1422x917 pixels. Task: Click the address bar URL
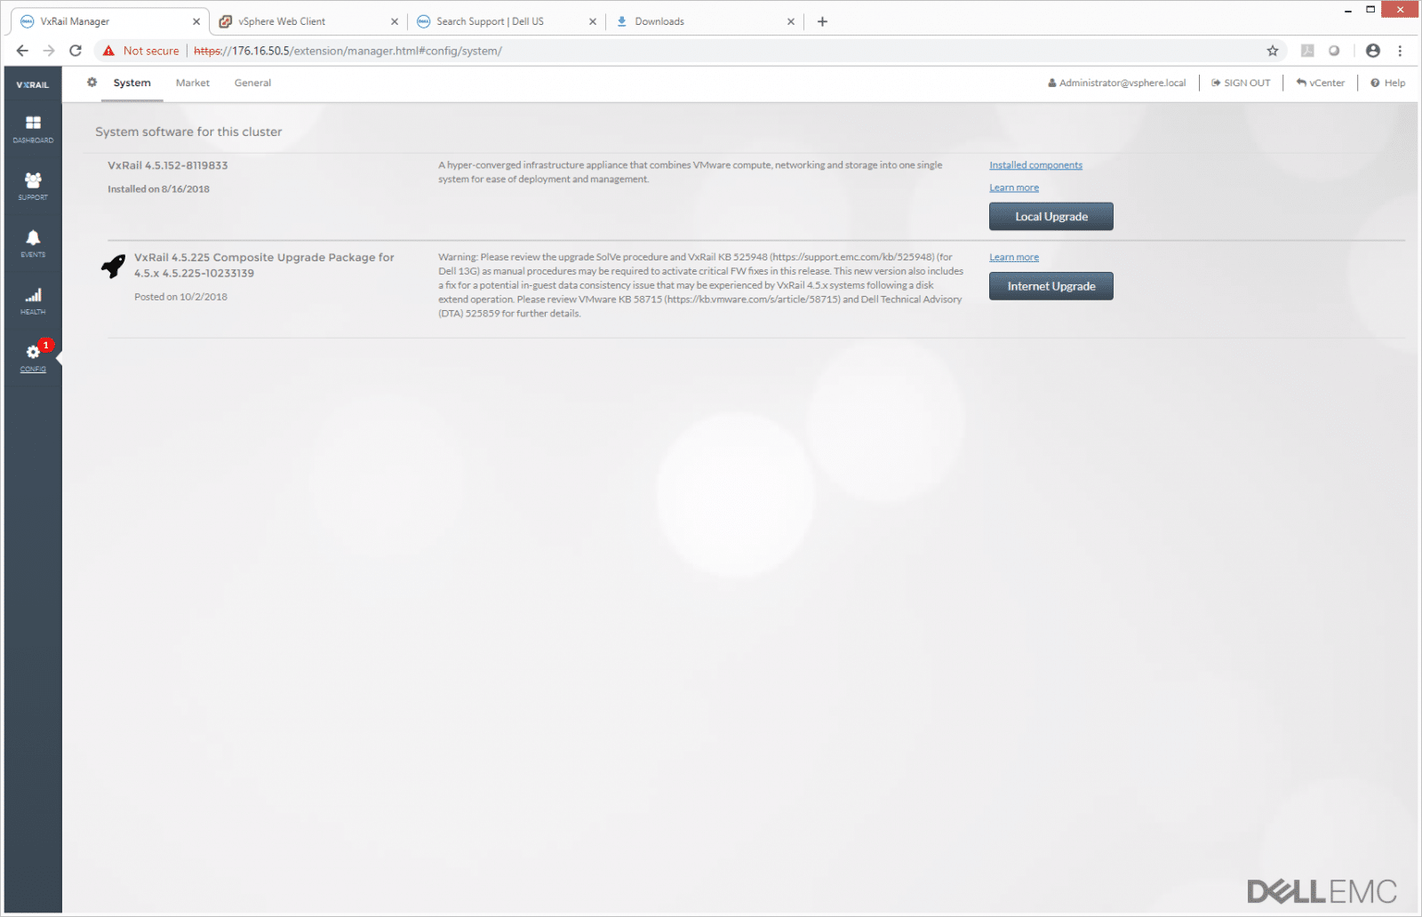coord(348,51)
